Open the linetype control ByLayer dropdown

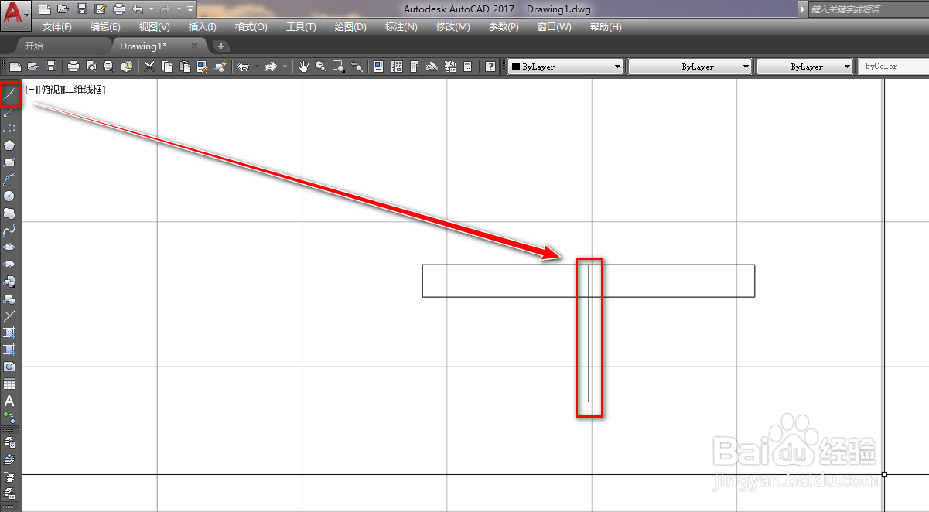point(690,67)
